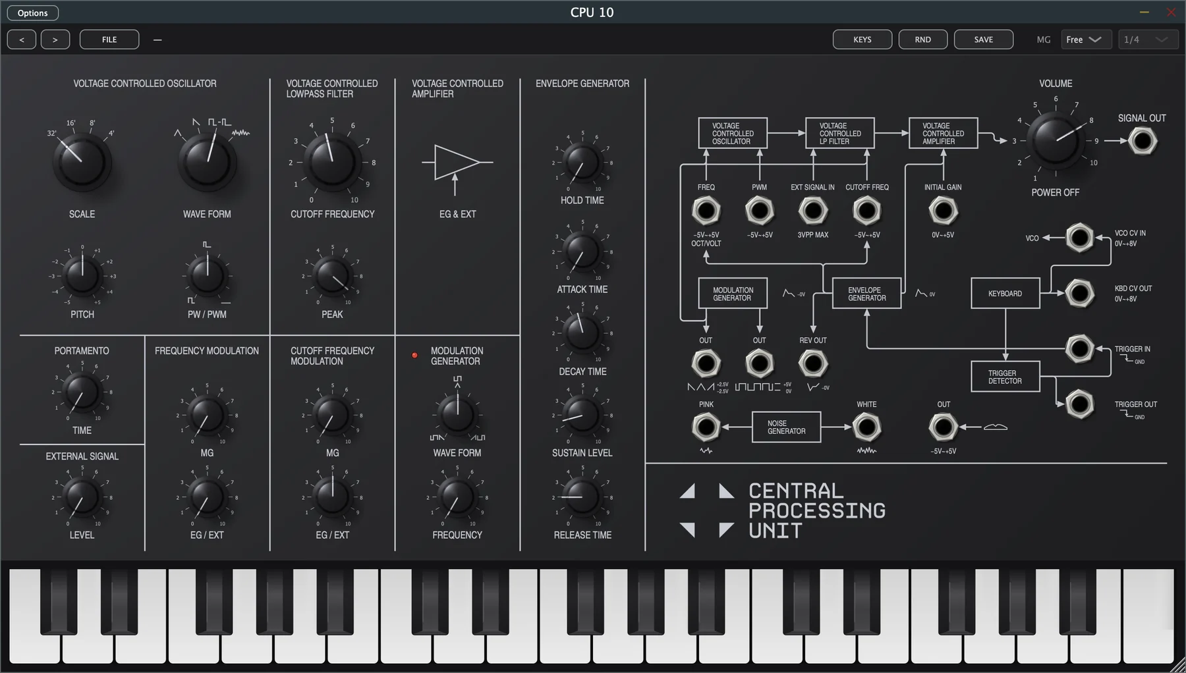Click the modulation generator triangle OUT jack

pyautogui.click(x=706, y=363)
